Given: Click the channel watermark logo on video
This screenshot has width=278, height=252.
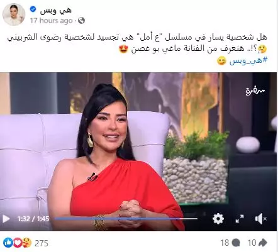Looking at the screenshot, I should tap(255, 91).
